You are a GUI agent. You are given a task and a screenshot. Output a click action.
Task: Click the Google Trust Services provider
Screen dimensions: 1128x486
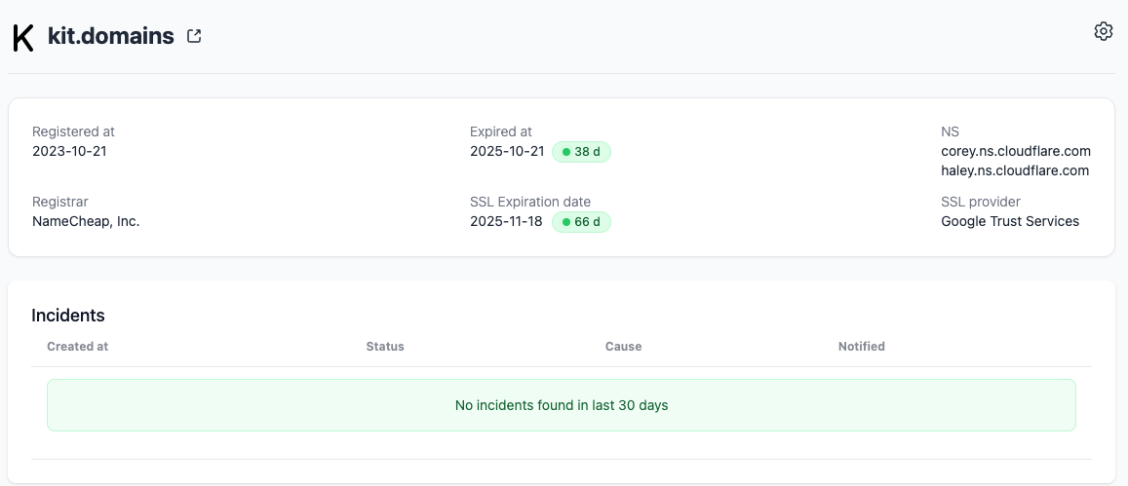point(1009,221)
